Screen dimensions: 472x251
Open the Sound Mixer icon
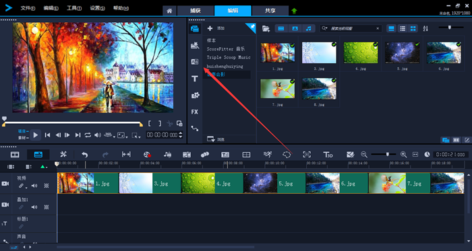click(167, 154)
